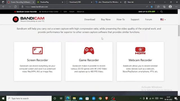Click the Game Recorder card heading

click(89, 60)
